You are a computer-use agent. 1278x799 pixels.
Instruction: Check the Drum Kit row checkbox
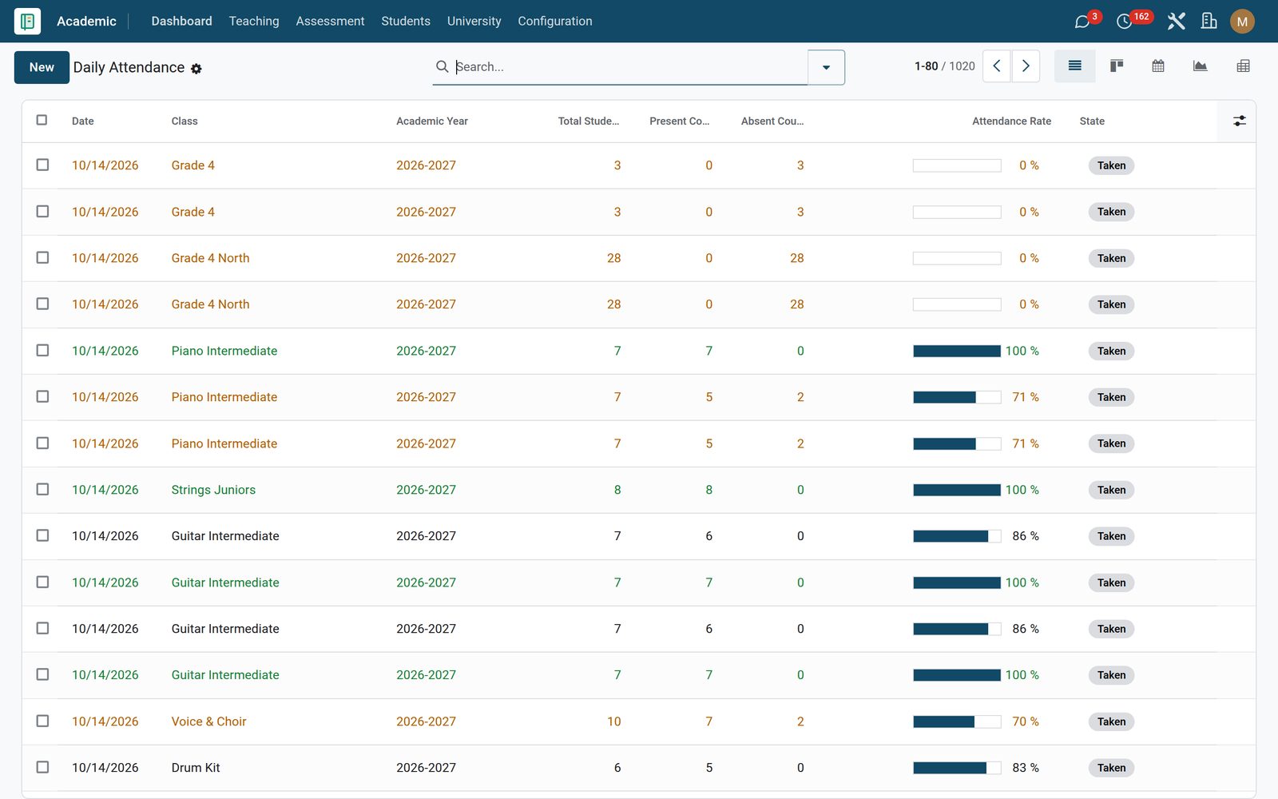coord(42,767)
